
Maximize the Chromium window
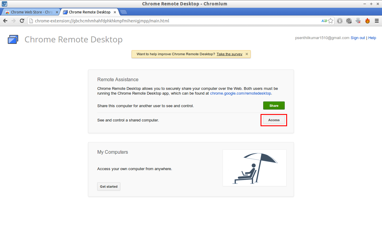click(371, 4)
